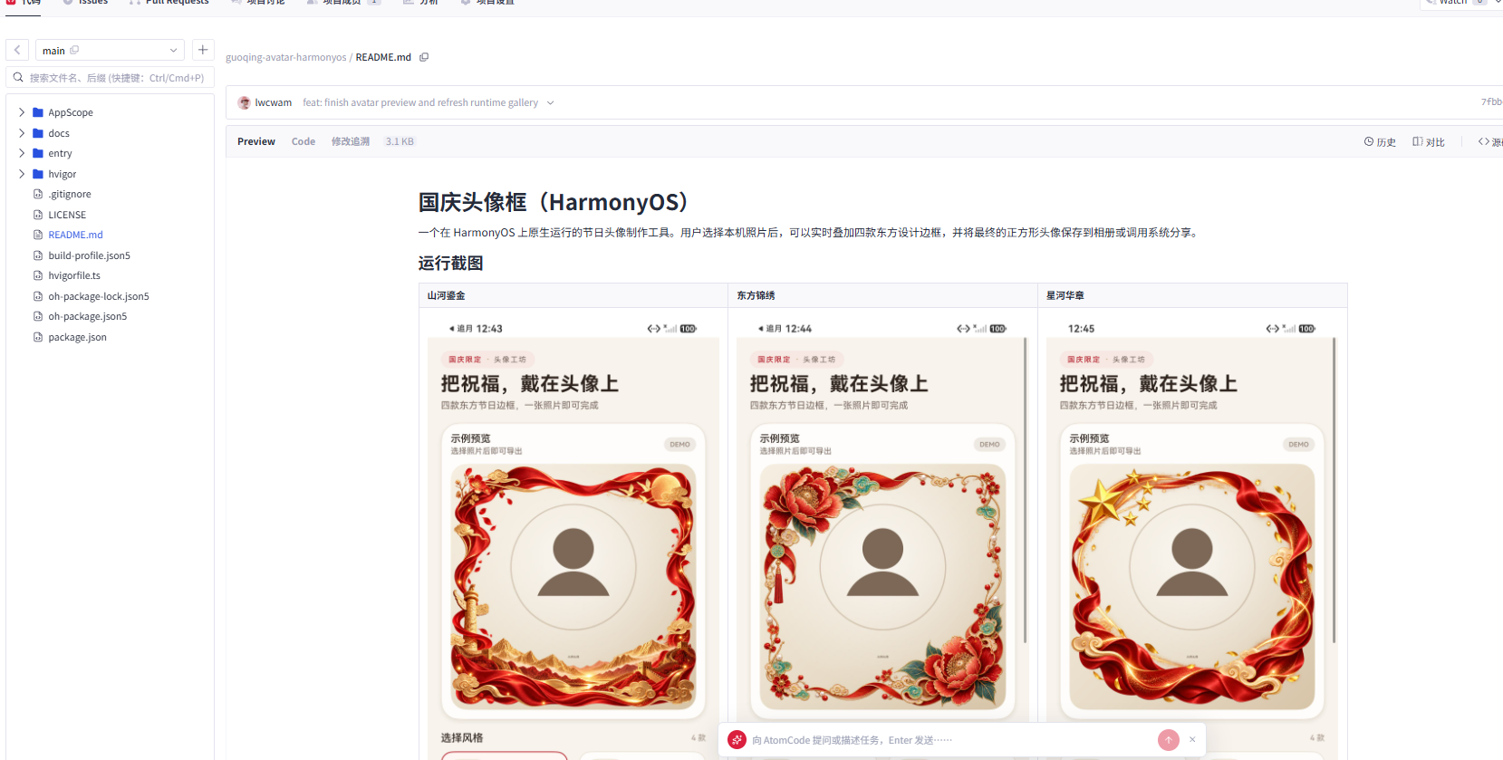The height and width of the screenshot is (760, 1503).
Task: Switch to the 修改追溯 blame tab
Action: pos(351,141)
